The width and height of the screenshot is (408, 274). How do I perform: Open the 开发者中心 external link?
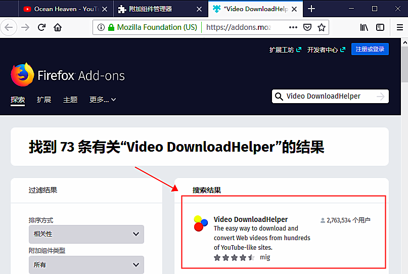point(326,50)
